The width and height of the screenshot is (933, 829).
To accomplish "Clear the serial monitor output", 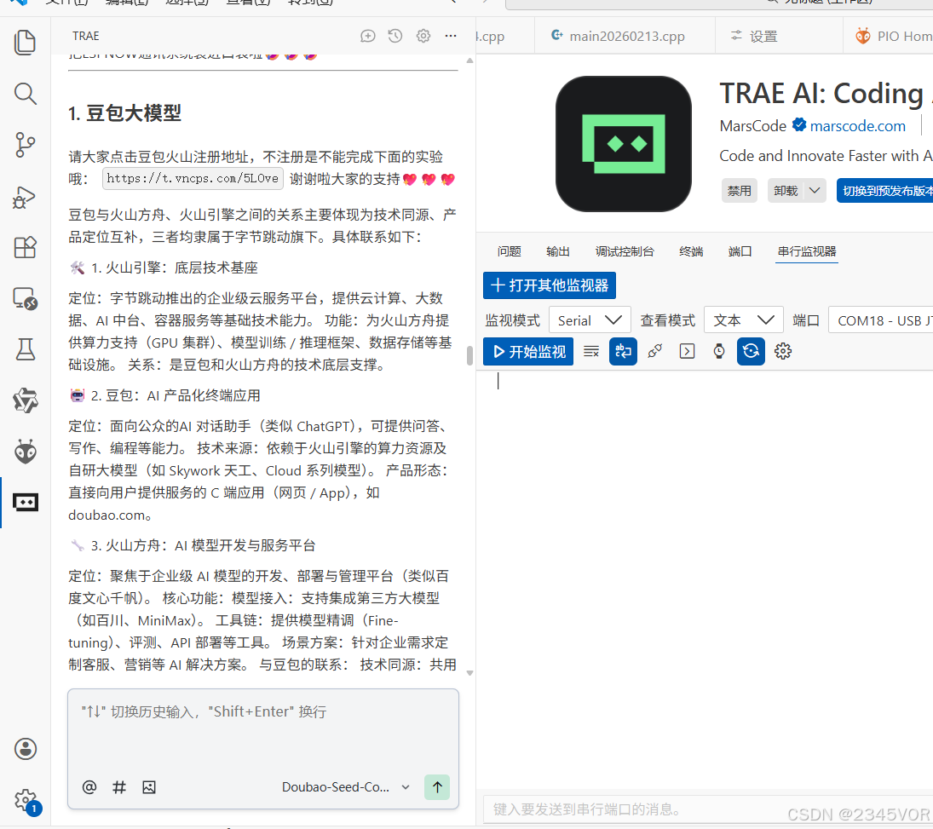I will (x=590, y=351).
